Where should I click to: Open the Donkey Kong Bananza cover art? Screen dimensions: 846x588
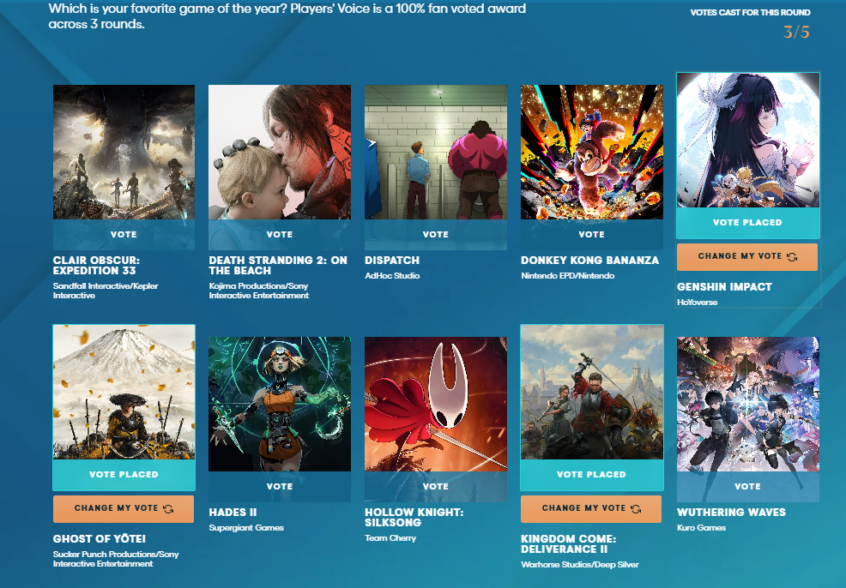(591, 152)
